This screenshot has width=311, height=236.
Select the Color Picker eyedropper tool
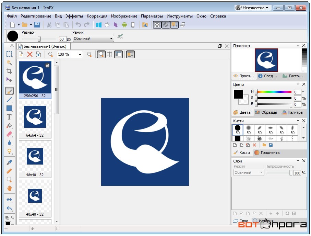tap(9, 162)
